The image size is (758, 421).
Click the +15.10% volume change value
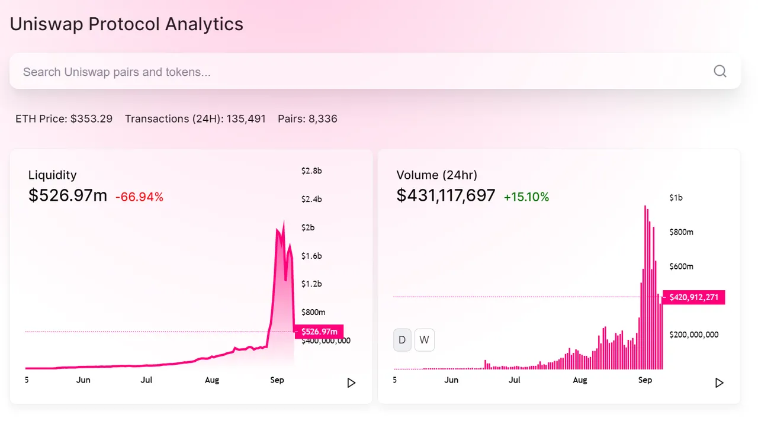pyautogui.click(x=526, y=197)
